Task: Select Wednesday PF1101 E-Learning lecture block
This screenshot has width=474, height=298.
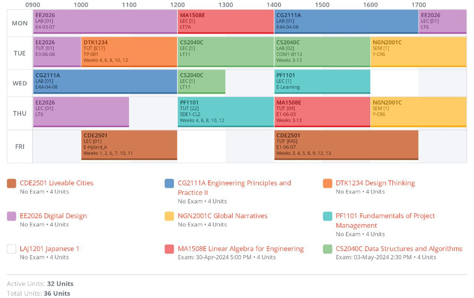Action: coord(322,82)
